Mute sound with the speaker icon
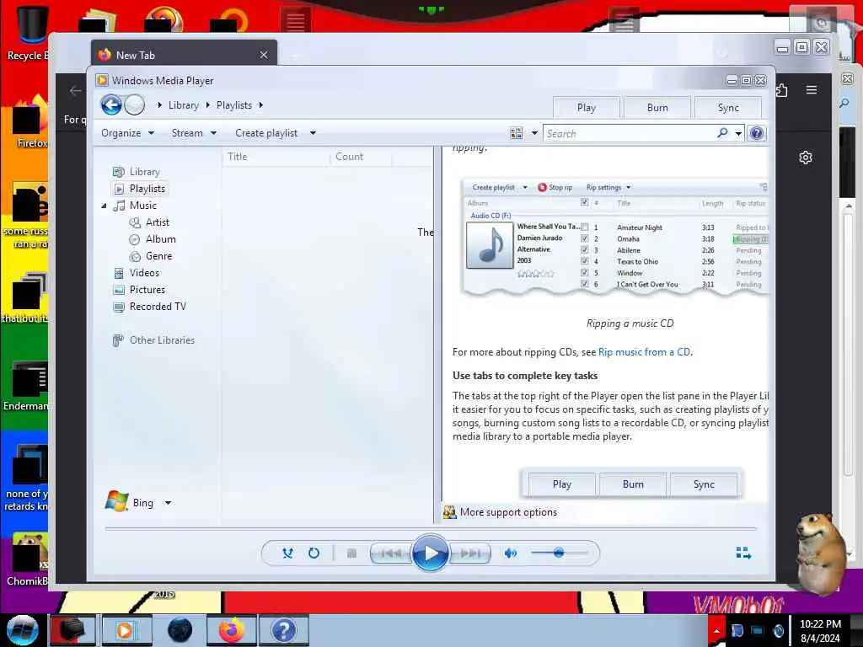 click(x=510, y=553)
